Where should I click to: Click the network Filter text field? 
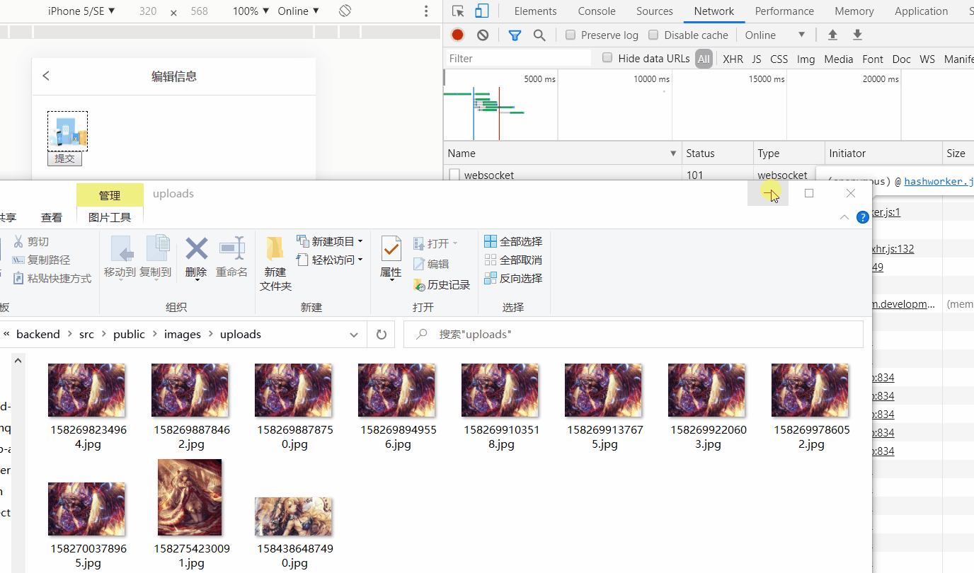518,59
